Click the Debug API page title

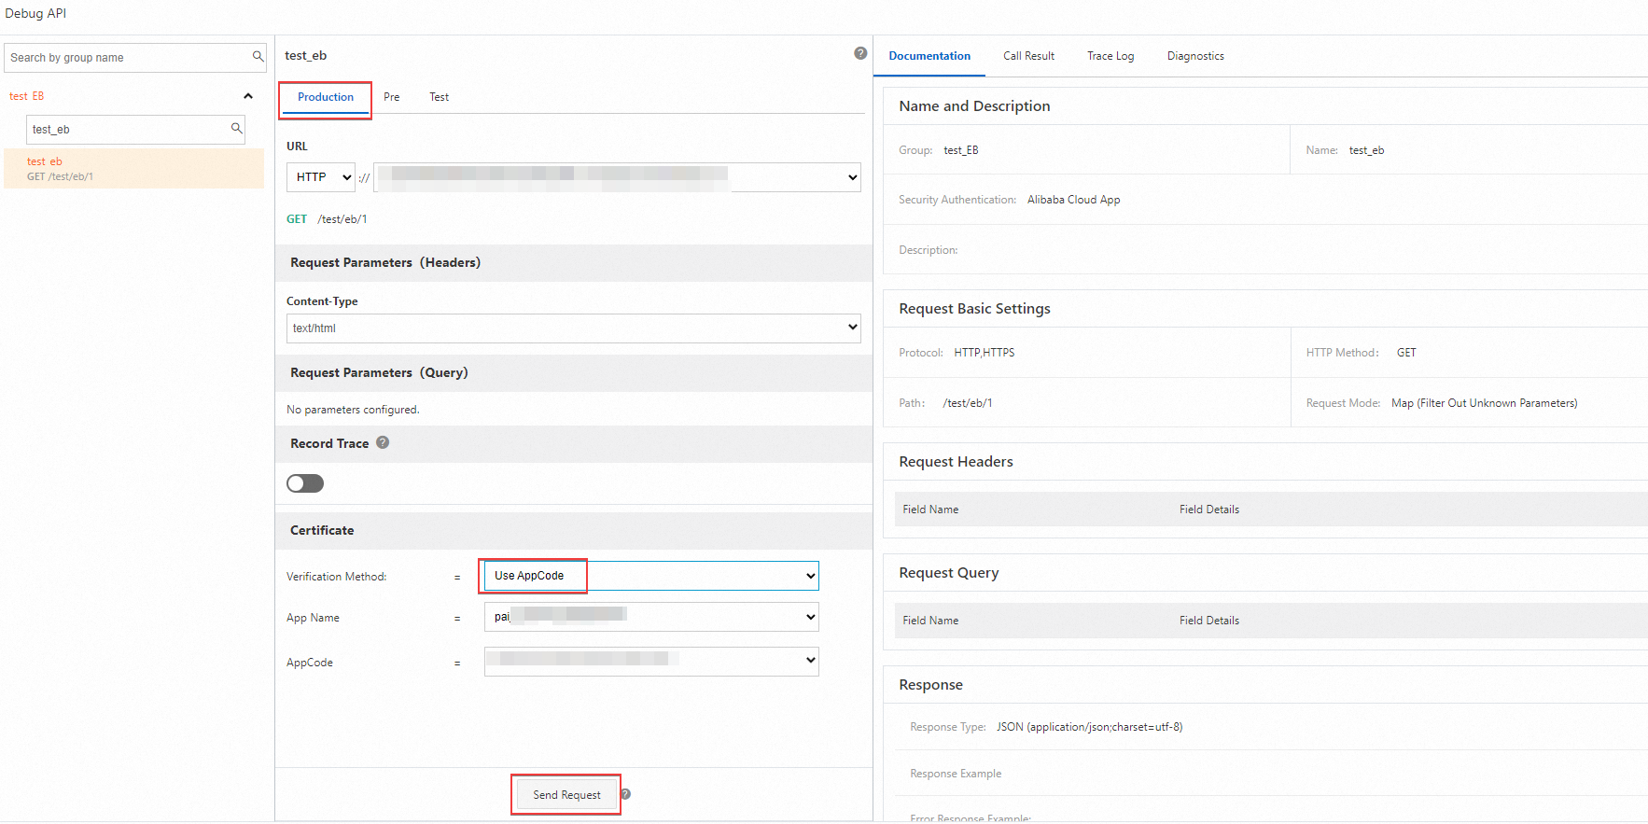[x=35, y=13]
